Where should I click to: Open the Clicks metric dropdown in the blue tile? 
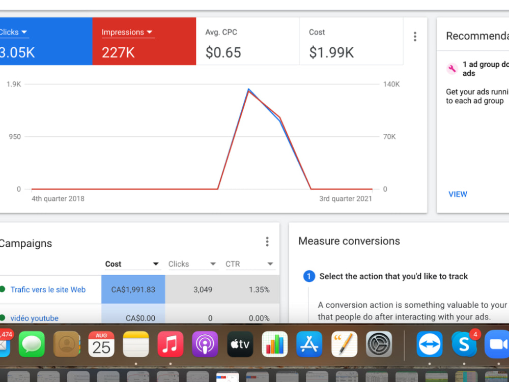pos(13,32)
